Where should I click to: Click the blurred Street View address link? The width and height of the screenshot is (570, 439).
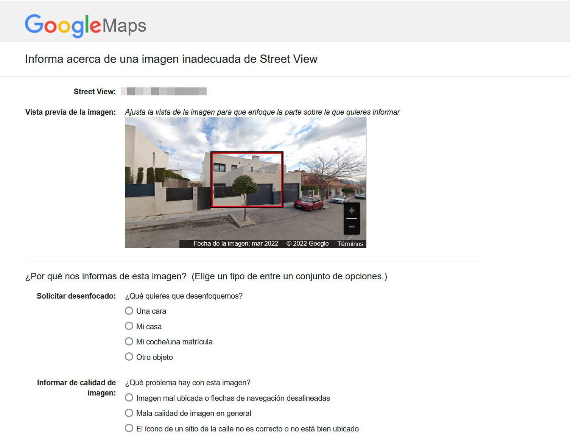[164, 91]
